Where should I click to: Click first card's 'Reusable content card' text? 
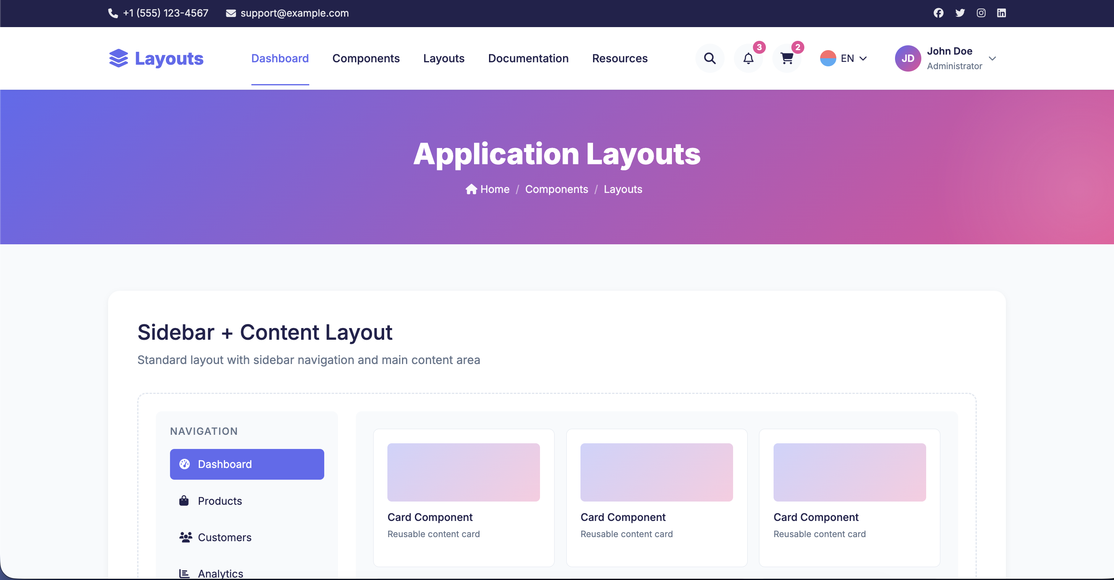click(x=434, y=534)
